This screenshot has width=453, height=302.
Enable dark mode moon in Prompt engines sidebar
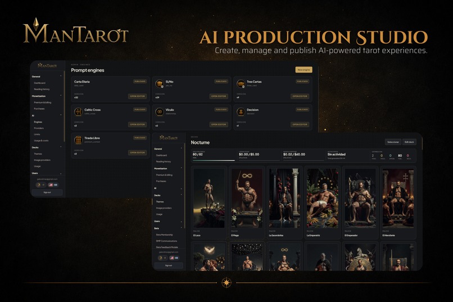(38, 185)
